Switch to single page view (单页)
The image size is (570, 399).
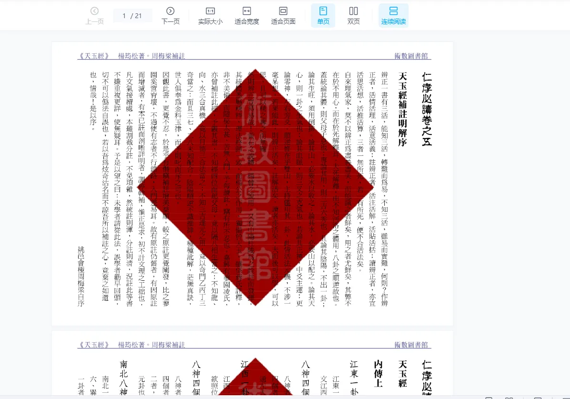tap(323, 16)
